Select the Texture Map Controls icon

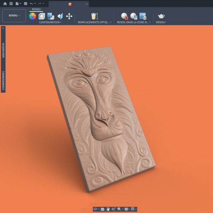coord(60,16)
